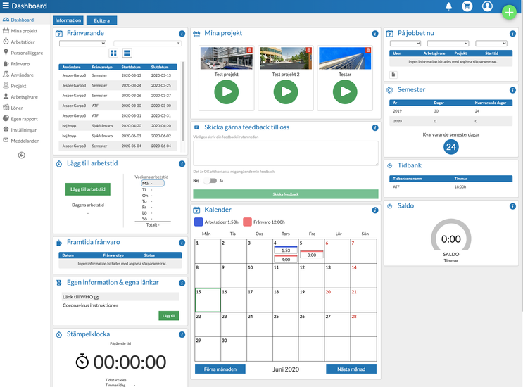Select the Editera tab
Screen dimensions: 523x387
coord(102,20)
